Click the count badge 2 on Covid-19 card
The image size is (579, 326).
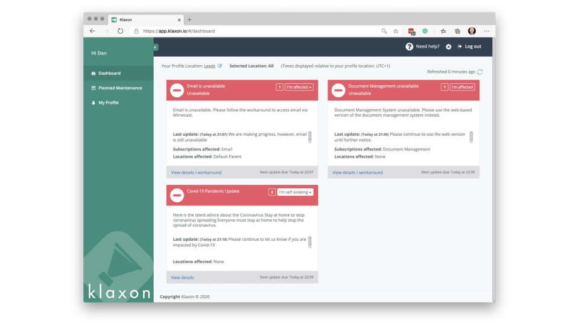(272, 192)
